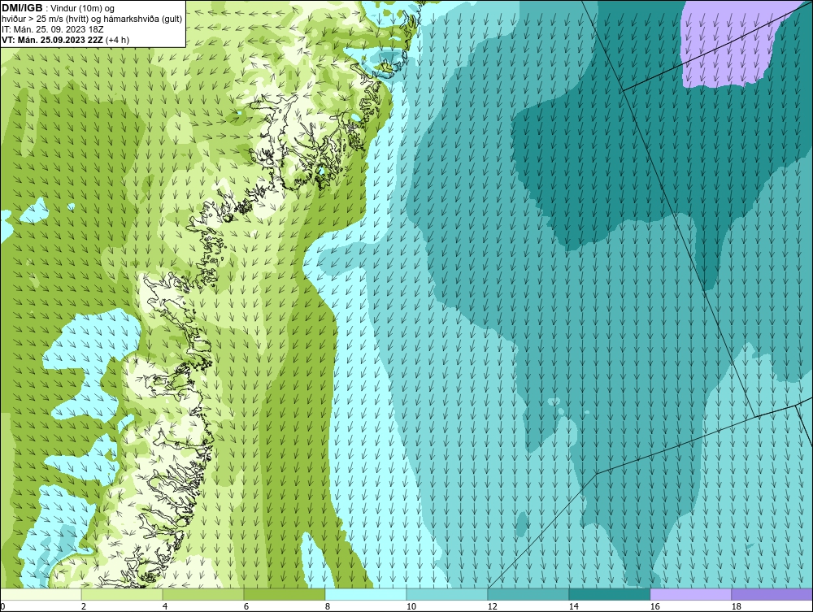Click the '18' label on the color scale

[x=737, y=606]
